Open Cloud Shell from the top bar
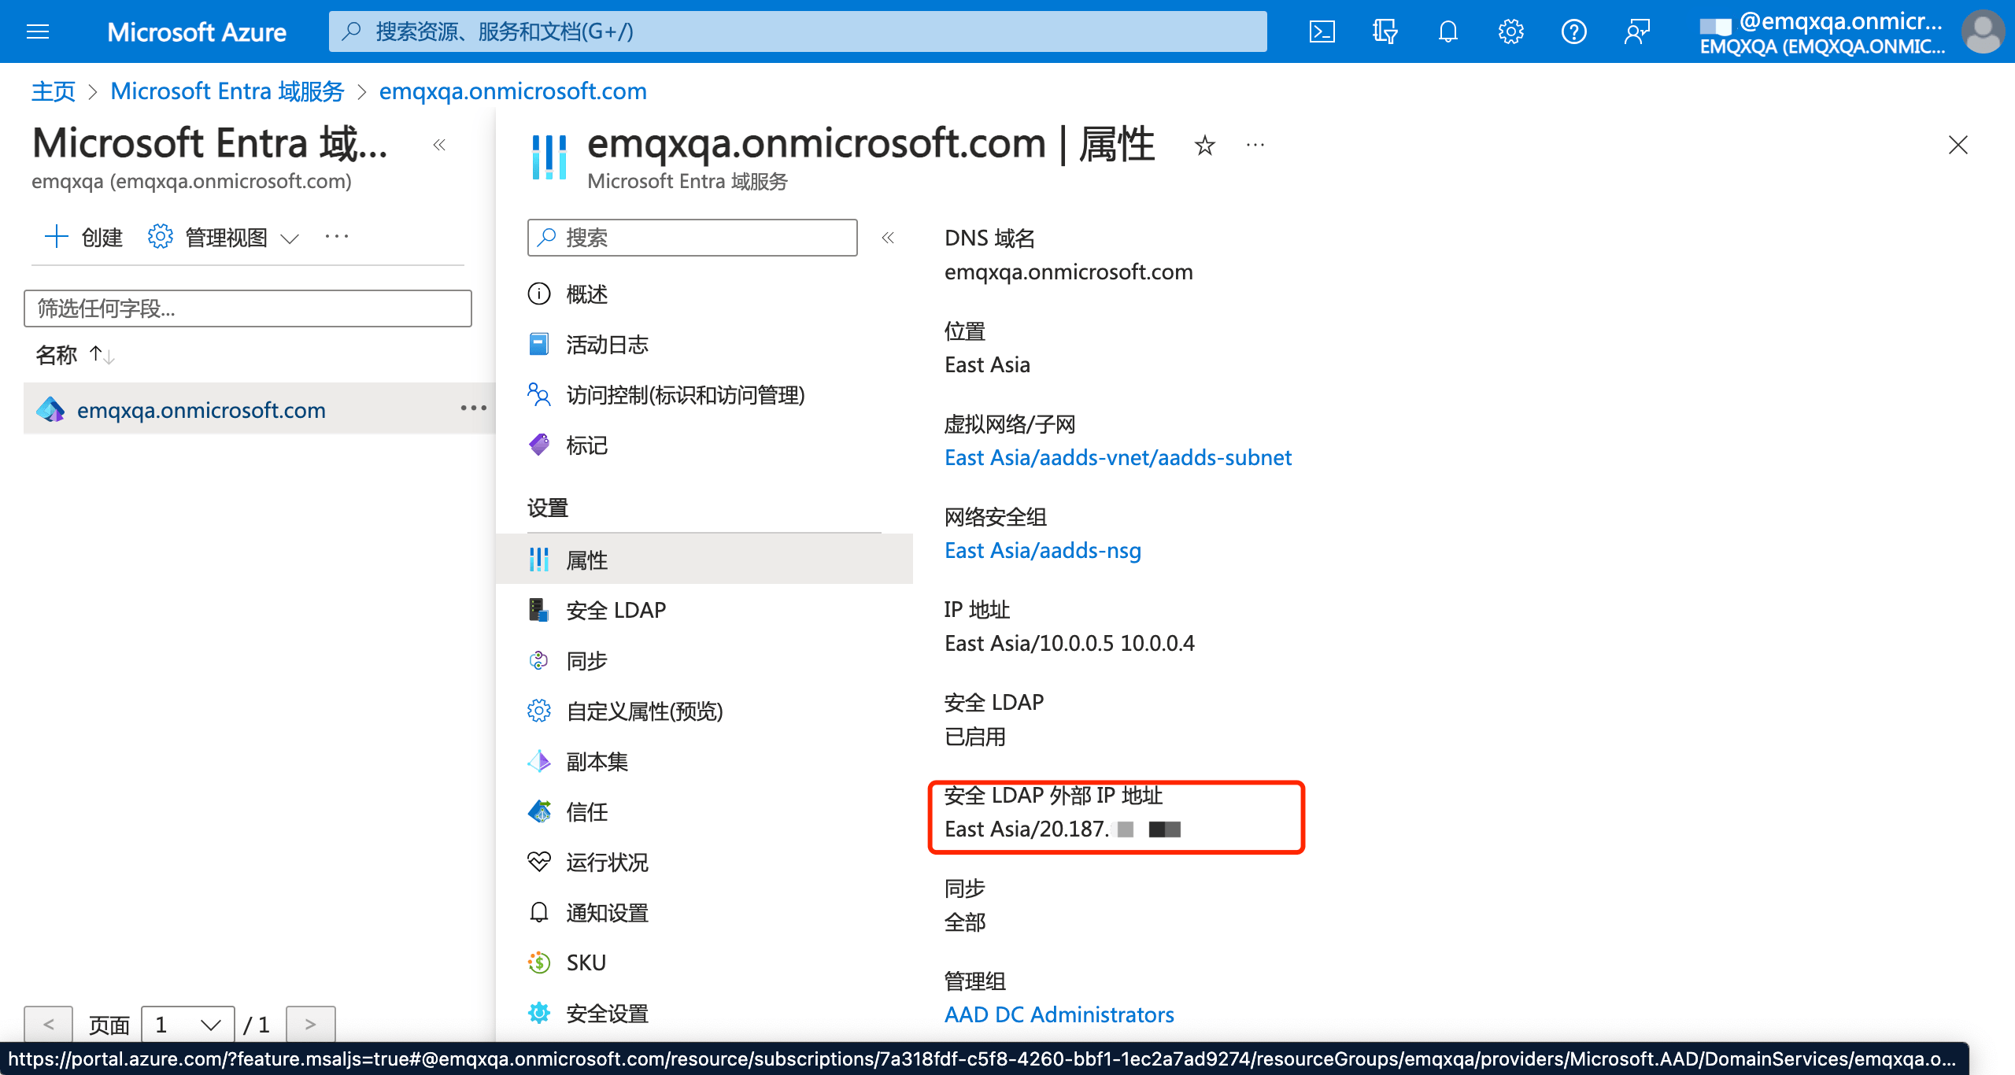 pos(1322,31)
